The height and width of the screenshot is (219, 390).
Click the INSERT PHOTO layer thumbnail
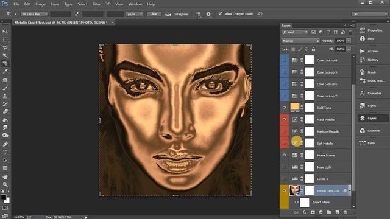pos(295,190)
